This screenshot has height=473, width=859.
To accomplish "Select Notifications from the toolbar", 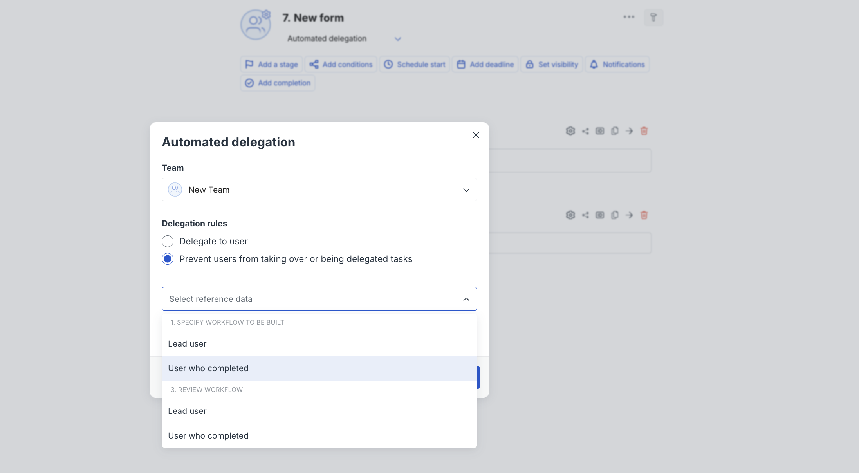I will [x=617, y=64].
